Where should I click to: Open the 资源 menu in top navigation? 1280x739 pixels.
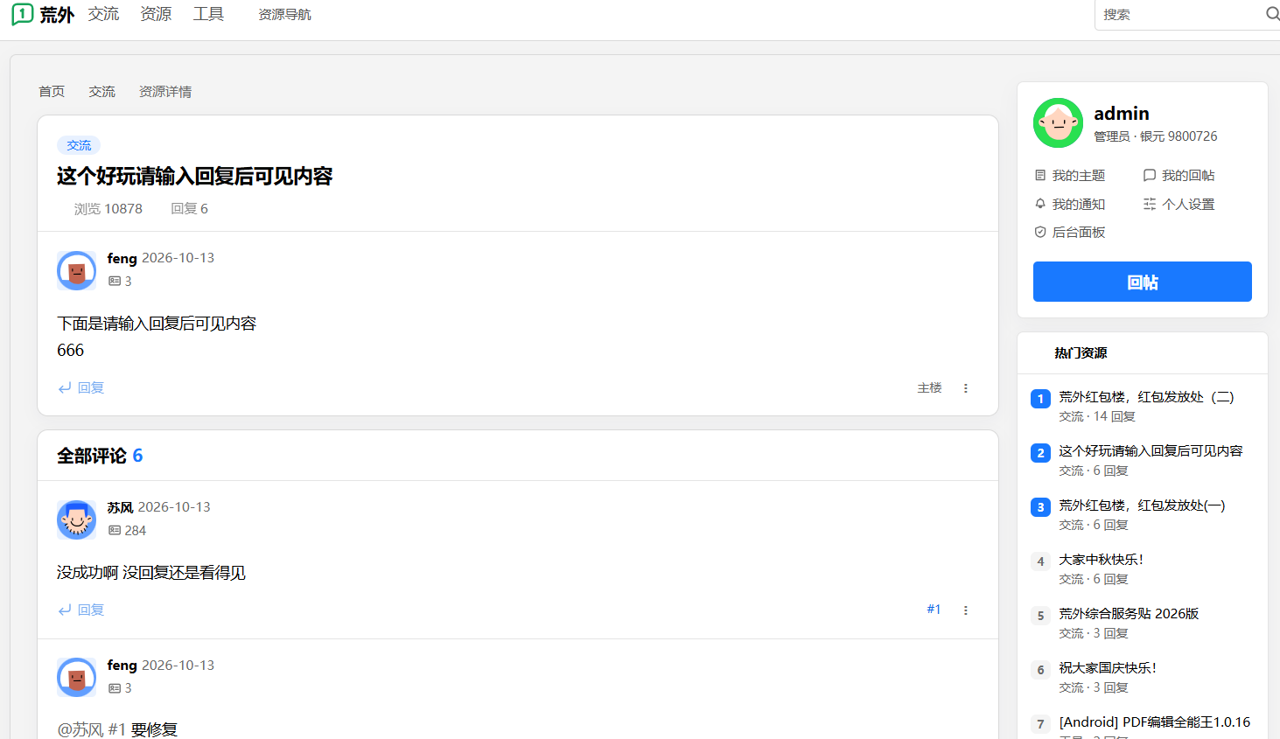click(x=156, y=14)
